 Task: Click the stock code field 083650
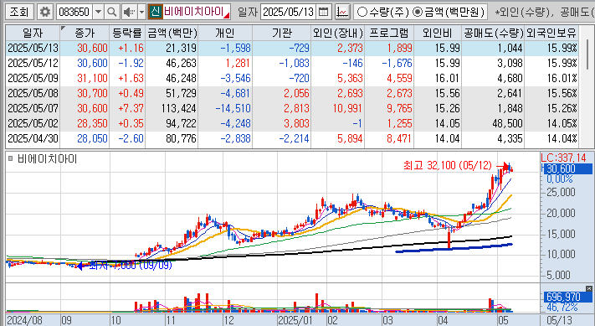pyautogui.click(x=74, y=12)
